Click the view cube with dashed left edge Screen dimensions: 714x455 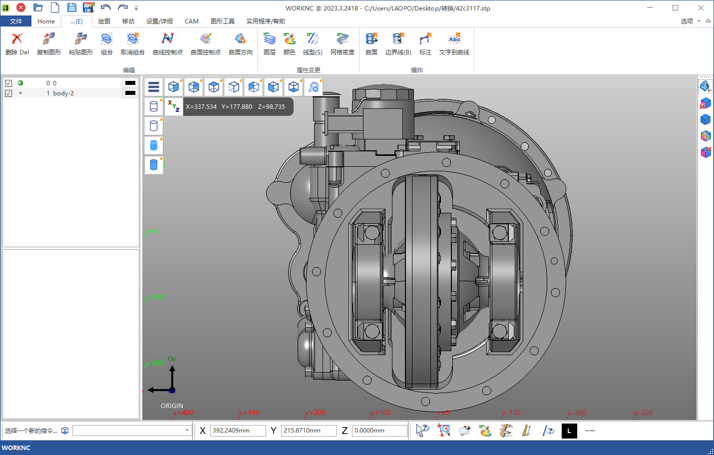click(x=234, y=87)
